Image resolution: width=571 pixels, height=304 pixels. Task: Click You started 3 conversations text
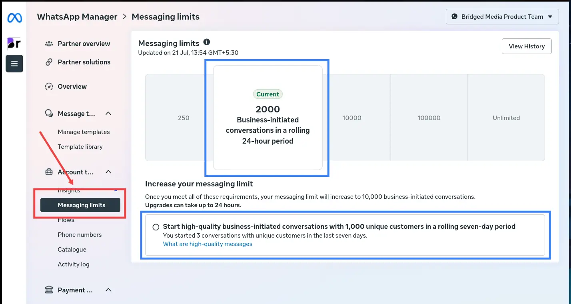pos(265,236)
